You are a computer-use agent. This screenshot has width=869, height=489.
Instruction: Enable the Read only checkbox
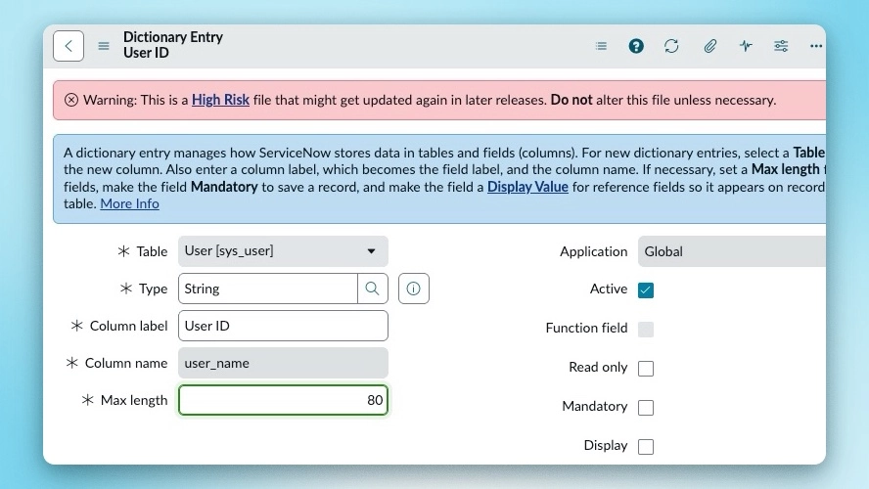(x=646, y=369)
